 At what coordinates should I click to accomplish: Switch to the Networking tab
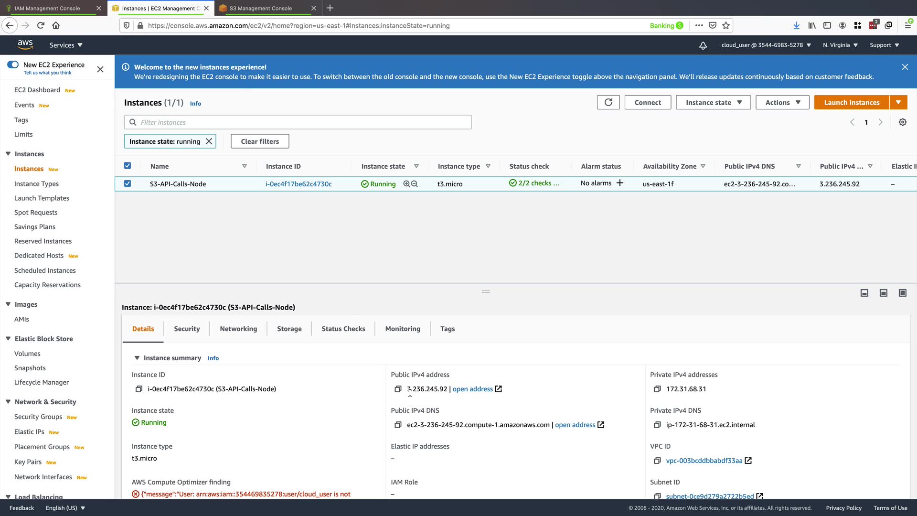click(238, 329)
